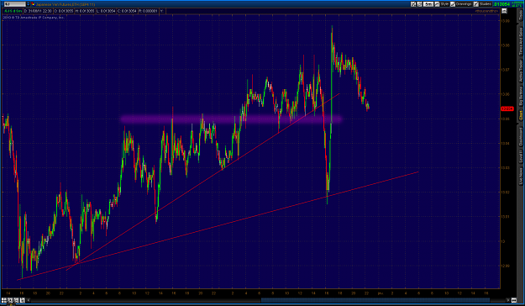Open the Dashboard side tab
This screenshot has height=306, width=525.
[x=521, y=137]
